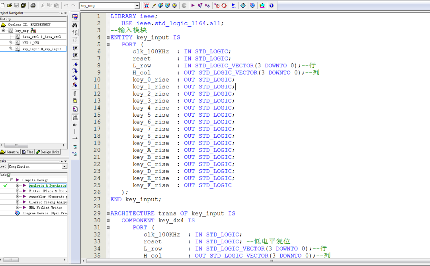Click the Help question mark icon
The image size is (430, 266).
pyautogui.click(x=272, y=6)
